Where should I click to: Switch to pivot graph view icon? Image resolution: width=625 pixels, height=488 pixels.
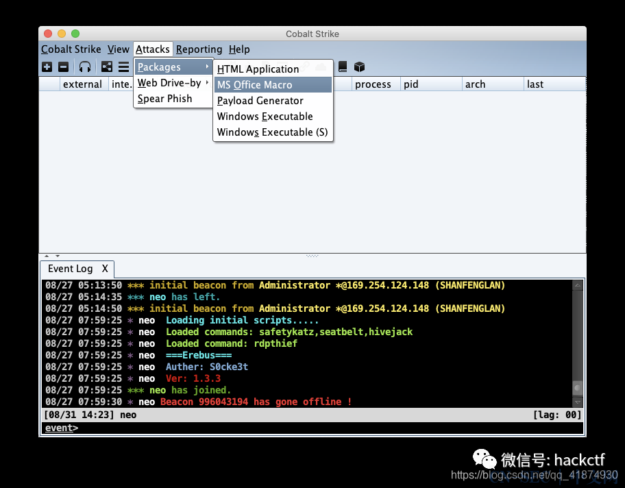107,67
